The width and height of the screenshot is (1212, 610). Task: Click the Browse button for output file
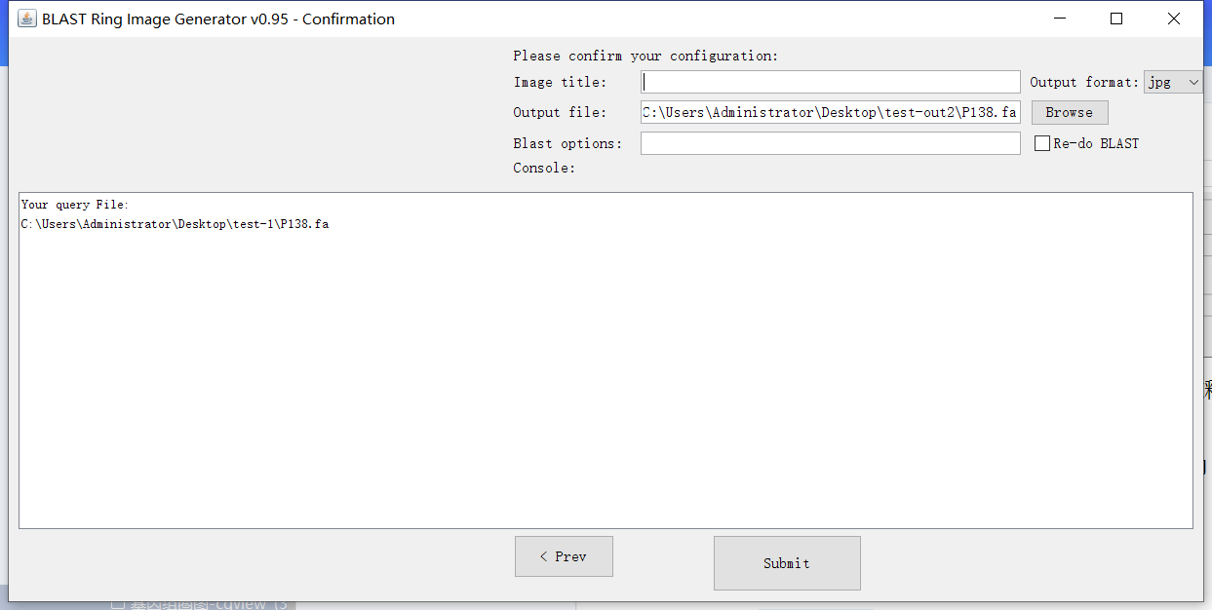(x=1069, y=112)
